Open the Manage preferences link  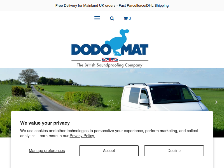click(47, 151)
